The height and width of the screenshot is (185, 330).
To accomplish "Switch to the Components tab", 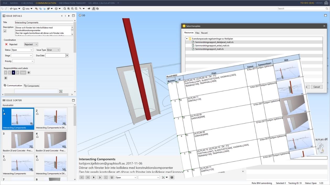I will click(31, 86).
